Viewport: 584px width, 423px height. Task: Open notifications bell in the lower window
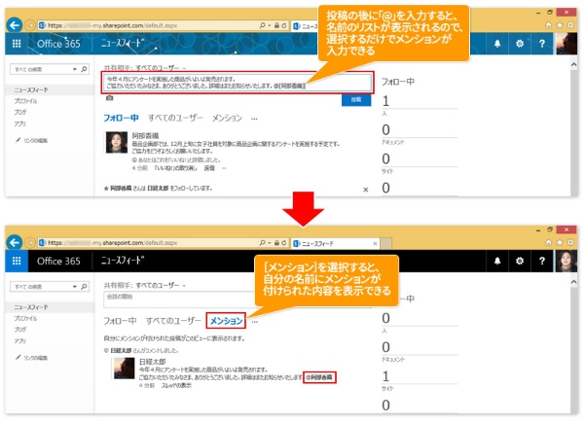[x=495, y=261]
